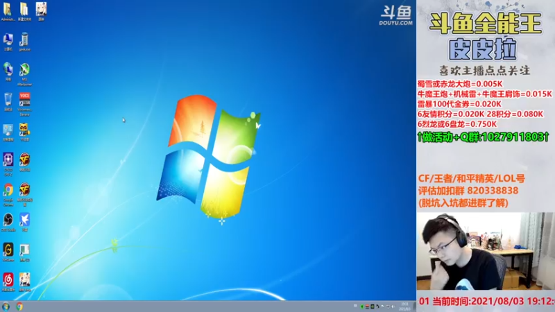Click red-orange icon in system tray
Image resolution: width=555 pixels, height=312 pixels.
pos(367,306)
